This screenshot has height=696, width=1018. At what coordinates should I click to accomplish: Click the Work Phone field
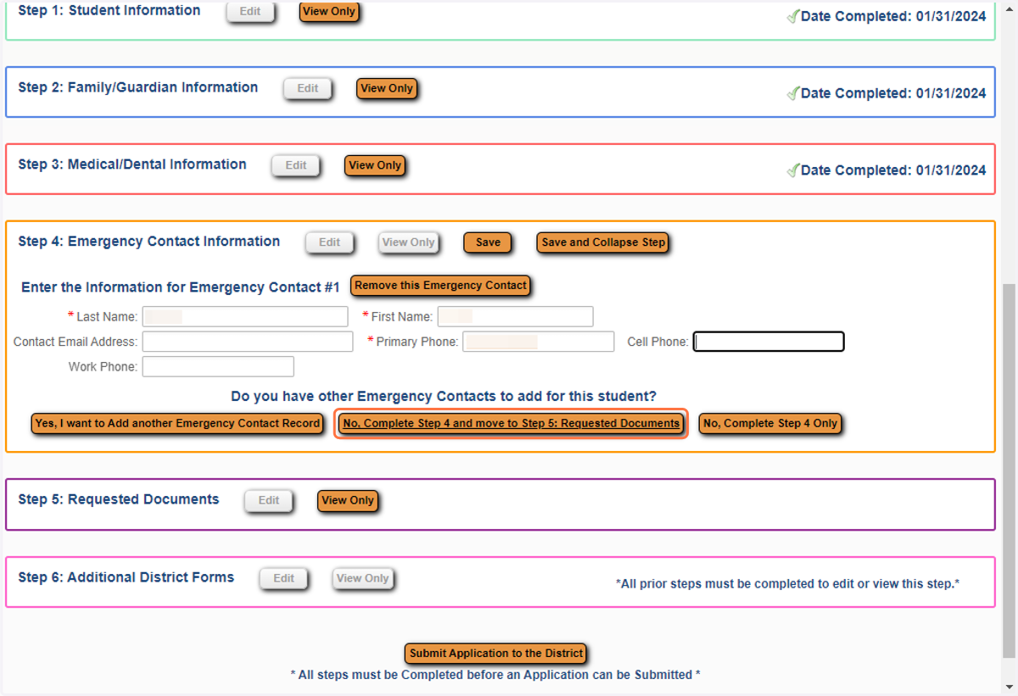click(218, 367)
